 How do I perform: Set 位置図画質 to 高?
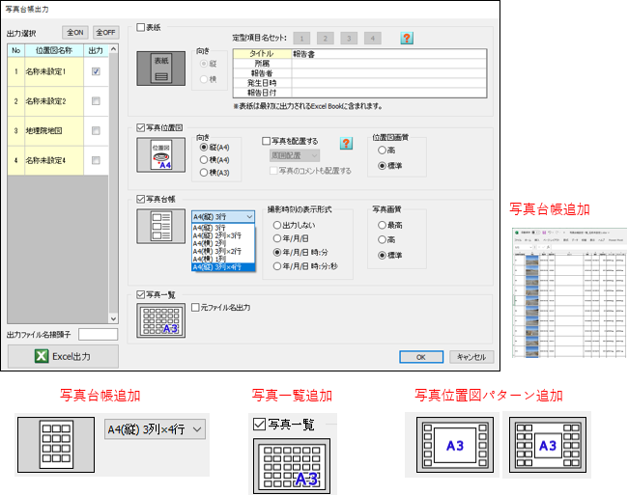pos(382,150)
